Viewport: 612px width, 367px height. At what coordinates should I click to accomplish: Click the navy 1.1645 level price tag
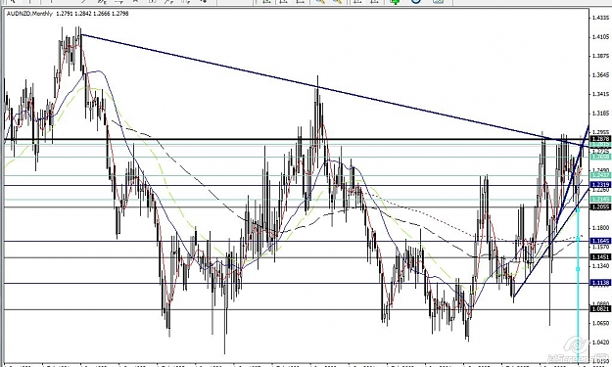coord(600,241)
